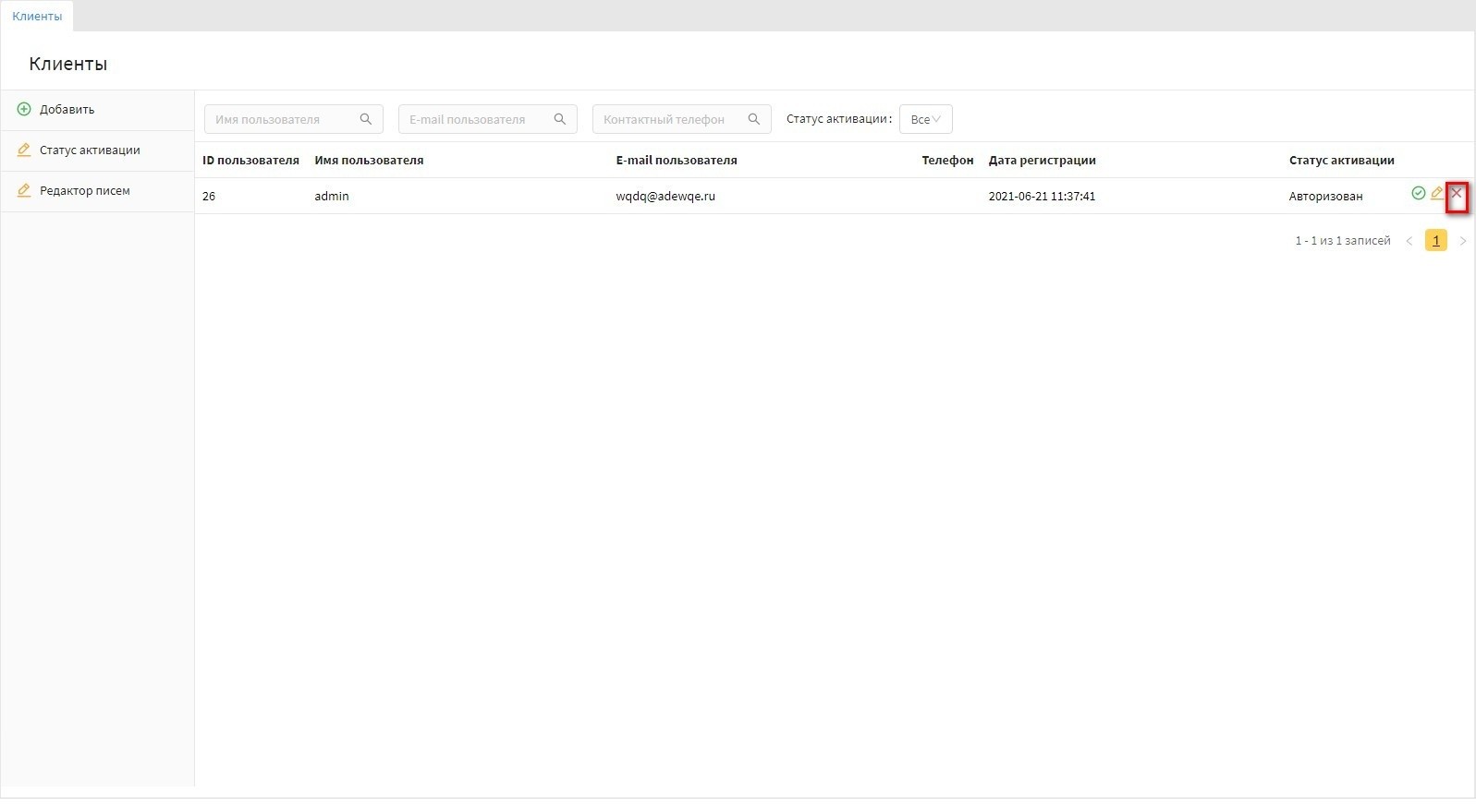Click the search icon in Контактный телефон field
This screenshot has height=805, width=1476.
(x=754, y=119)
